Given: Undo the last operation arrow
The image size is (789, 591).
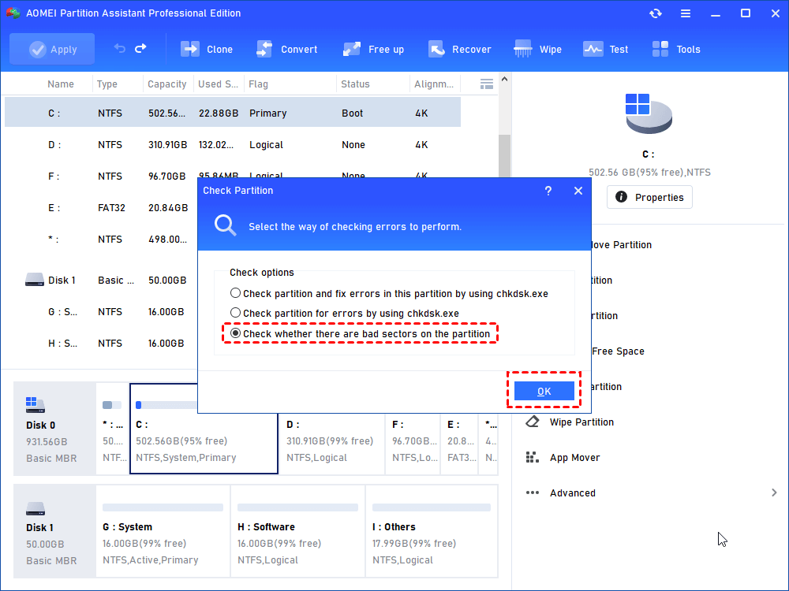Looking at the screenshot, I should (119, 48).
